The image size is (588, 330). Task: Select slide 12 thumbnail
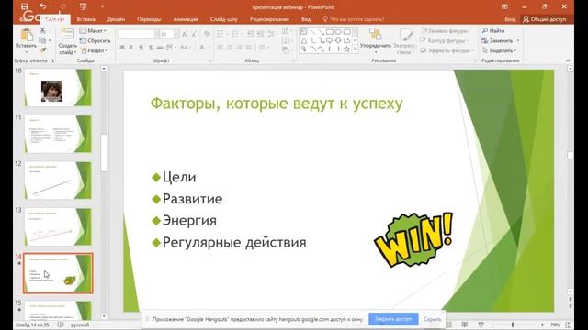click(x=58, y=181)
